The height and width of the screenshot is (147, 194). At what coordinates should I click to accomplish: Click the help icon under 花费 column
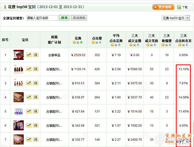pos(74,43)
